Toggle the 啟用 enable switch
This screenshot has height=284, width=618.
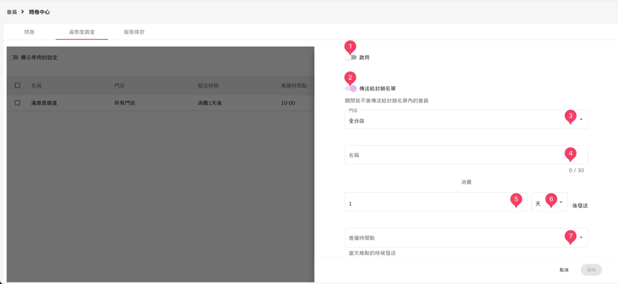click(x=351, y=58)
